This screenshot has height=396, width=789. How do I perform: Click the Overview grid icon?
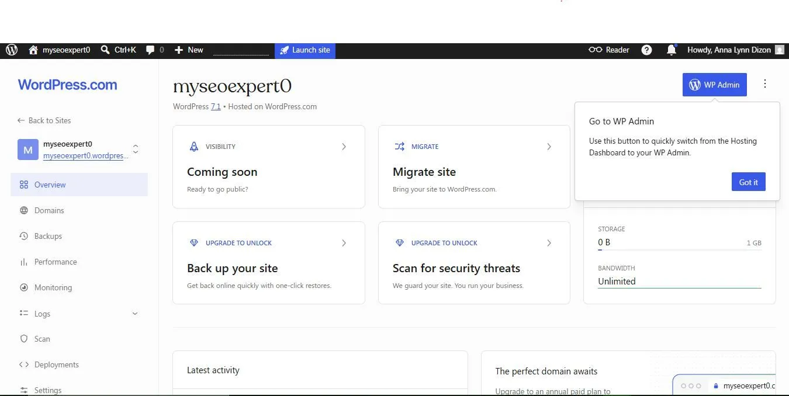pos(24,185)
